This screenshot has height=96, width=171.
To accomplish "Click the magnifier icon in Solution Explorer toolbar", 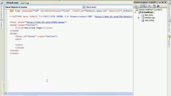I will pos(149,6).
